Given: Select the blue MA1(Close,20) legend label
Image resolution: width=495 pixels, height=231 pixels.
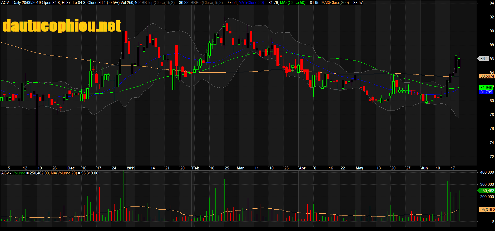Looking at the screenshot, I should click(x=251, y=3).
